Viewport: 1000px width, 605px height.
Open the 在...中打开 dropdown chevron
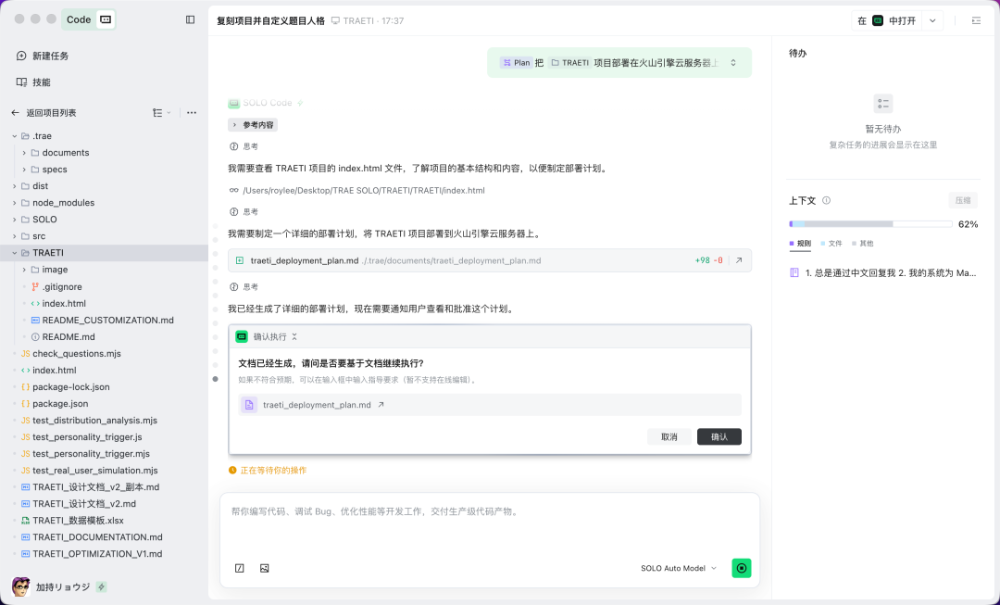point(933,20)
